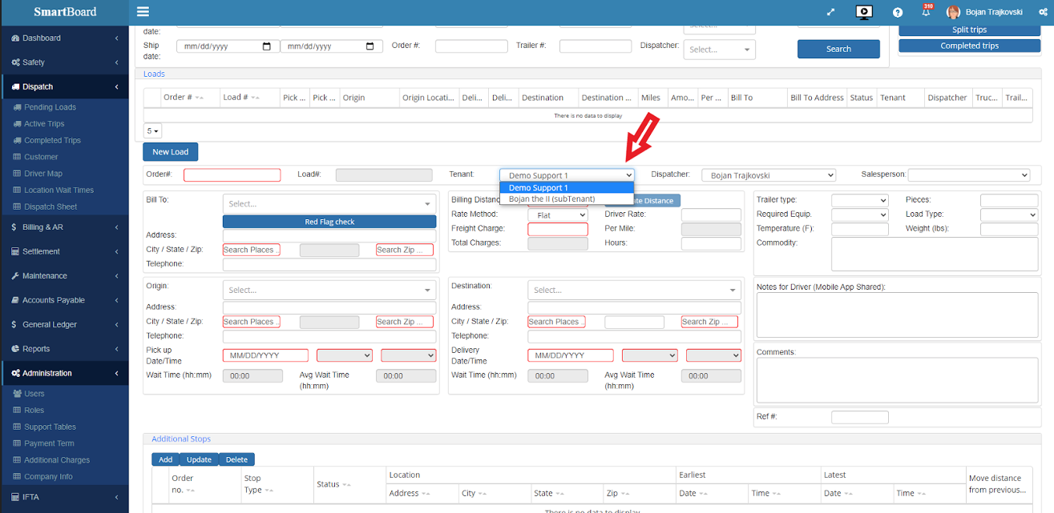Click the Update stop button
The width and height of the screenshot is (1054, 513).
[199, 459]
